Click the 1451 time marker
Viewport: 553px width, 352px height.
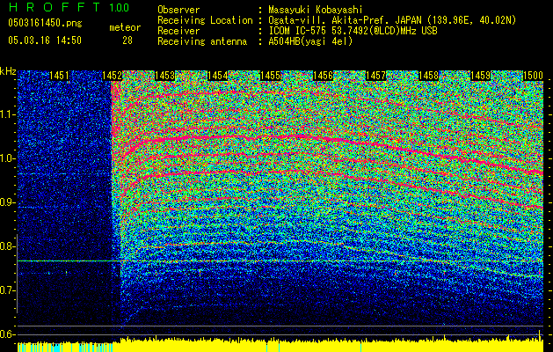[x=60, y=77]
